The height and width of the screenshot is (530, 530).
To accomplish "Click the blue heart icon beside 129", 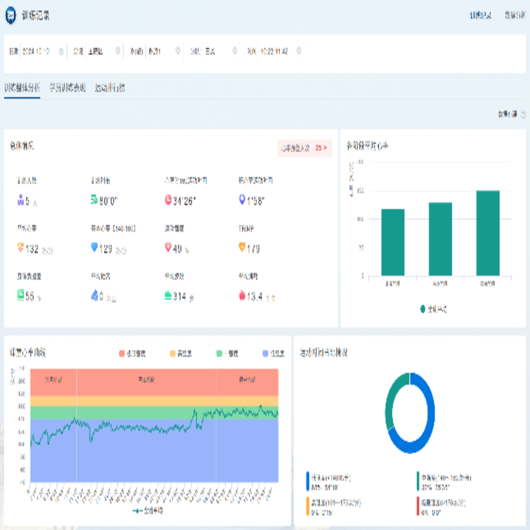I will pyautogui.click(x=94, y=248).
